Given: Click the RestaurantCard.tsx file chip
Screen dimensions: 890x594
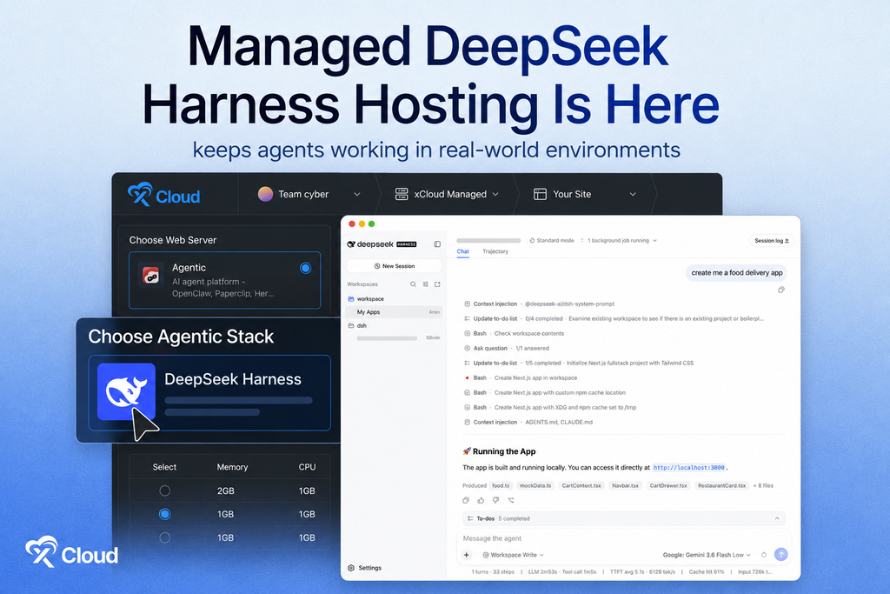Looking at the screenshot, I should click(x=721, y=485).
